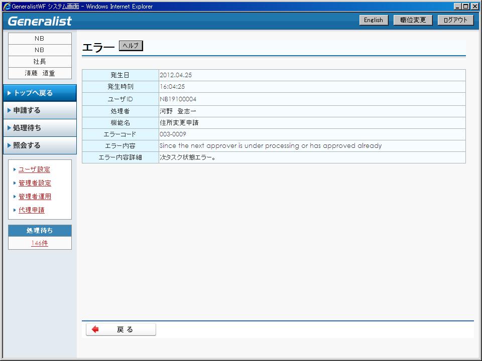
Task: Click the Generalist logo in the header
Action: (x=40, y=21)
